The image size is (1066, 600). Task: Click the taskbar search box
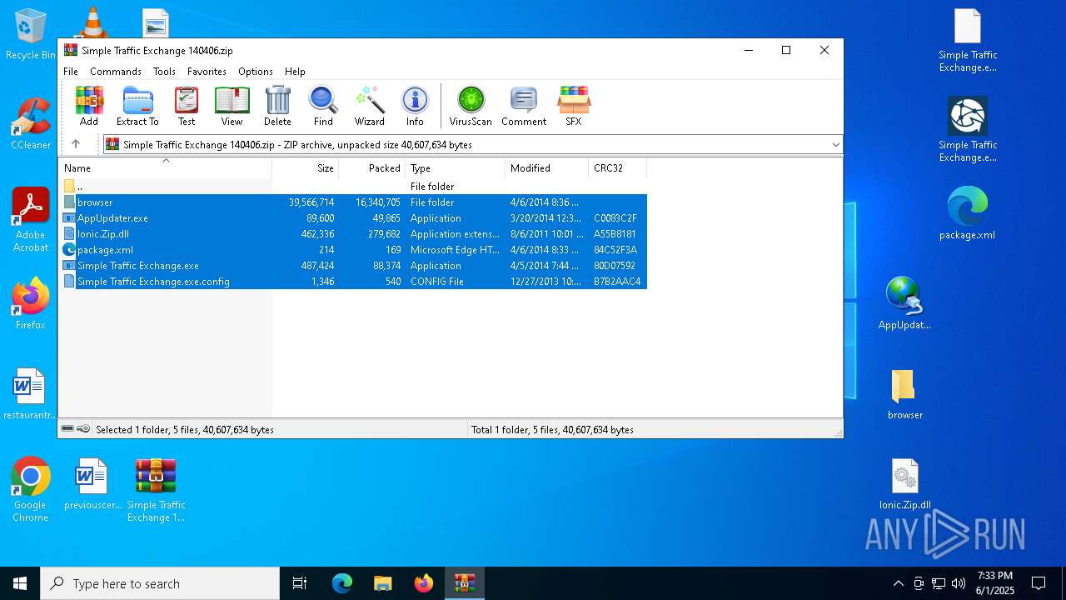160,583
